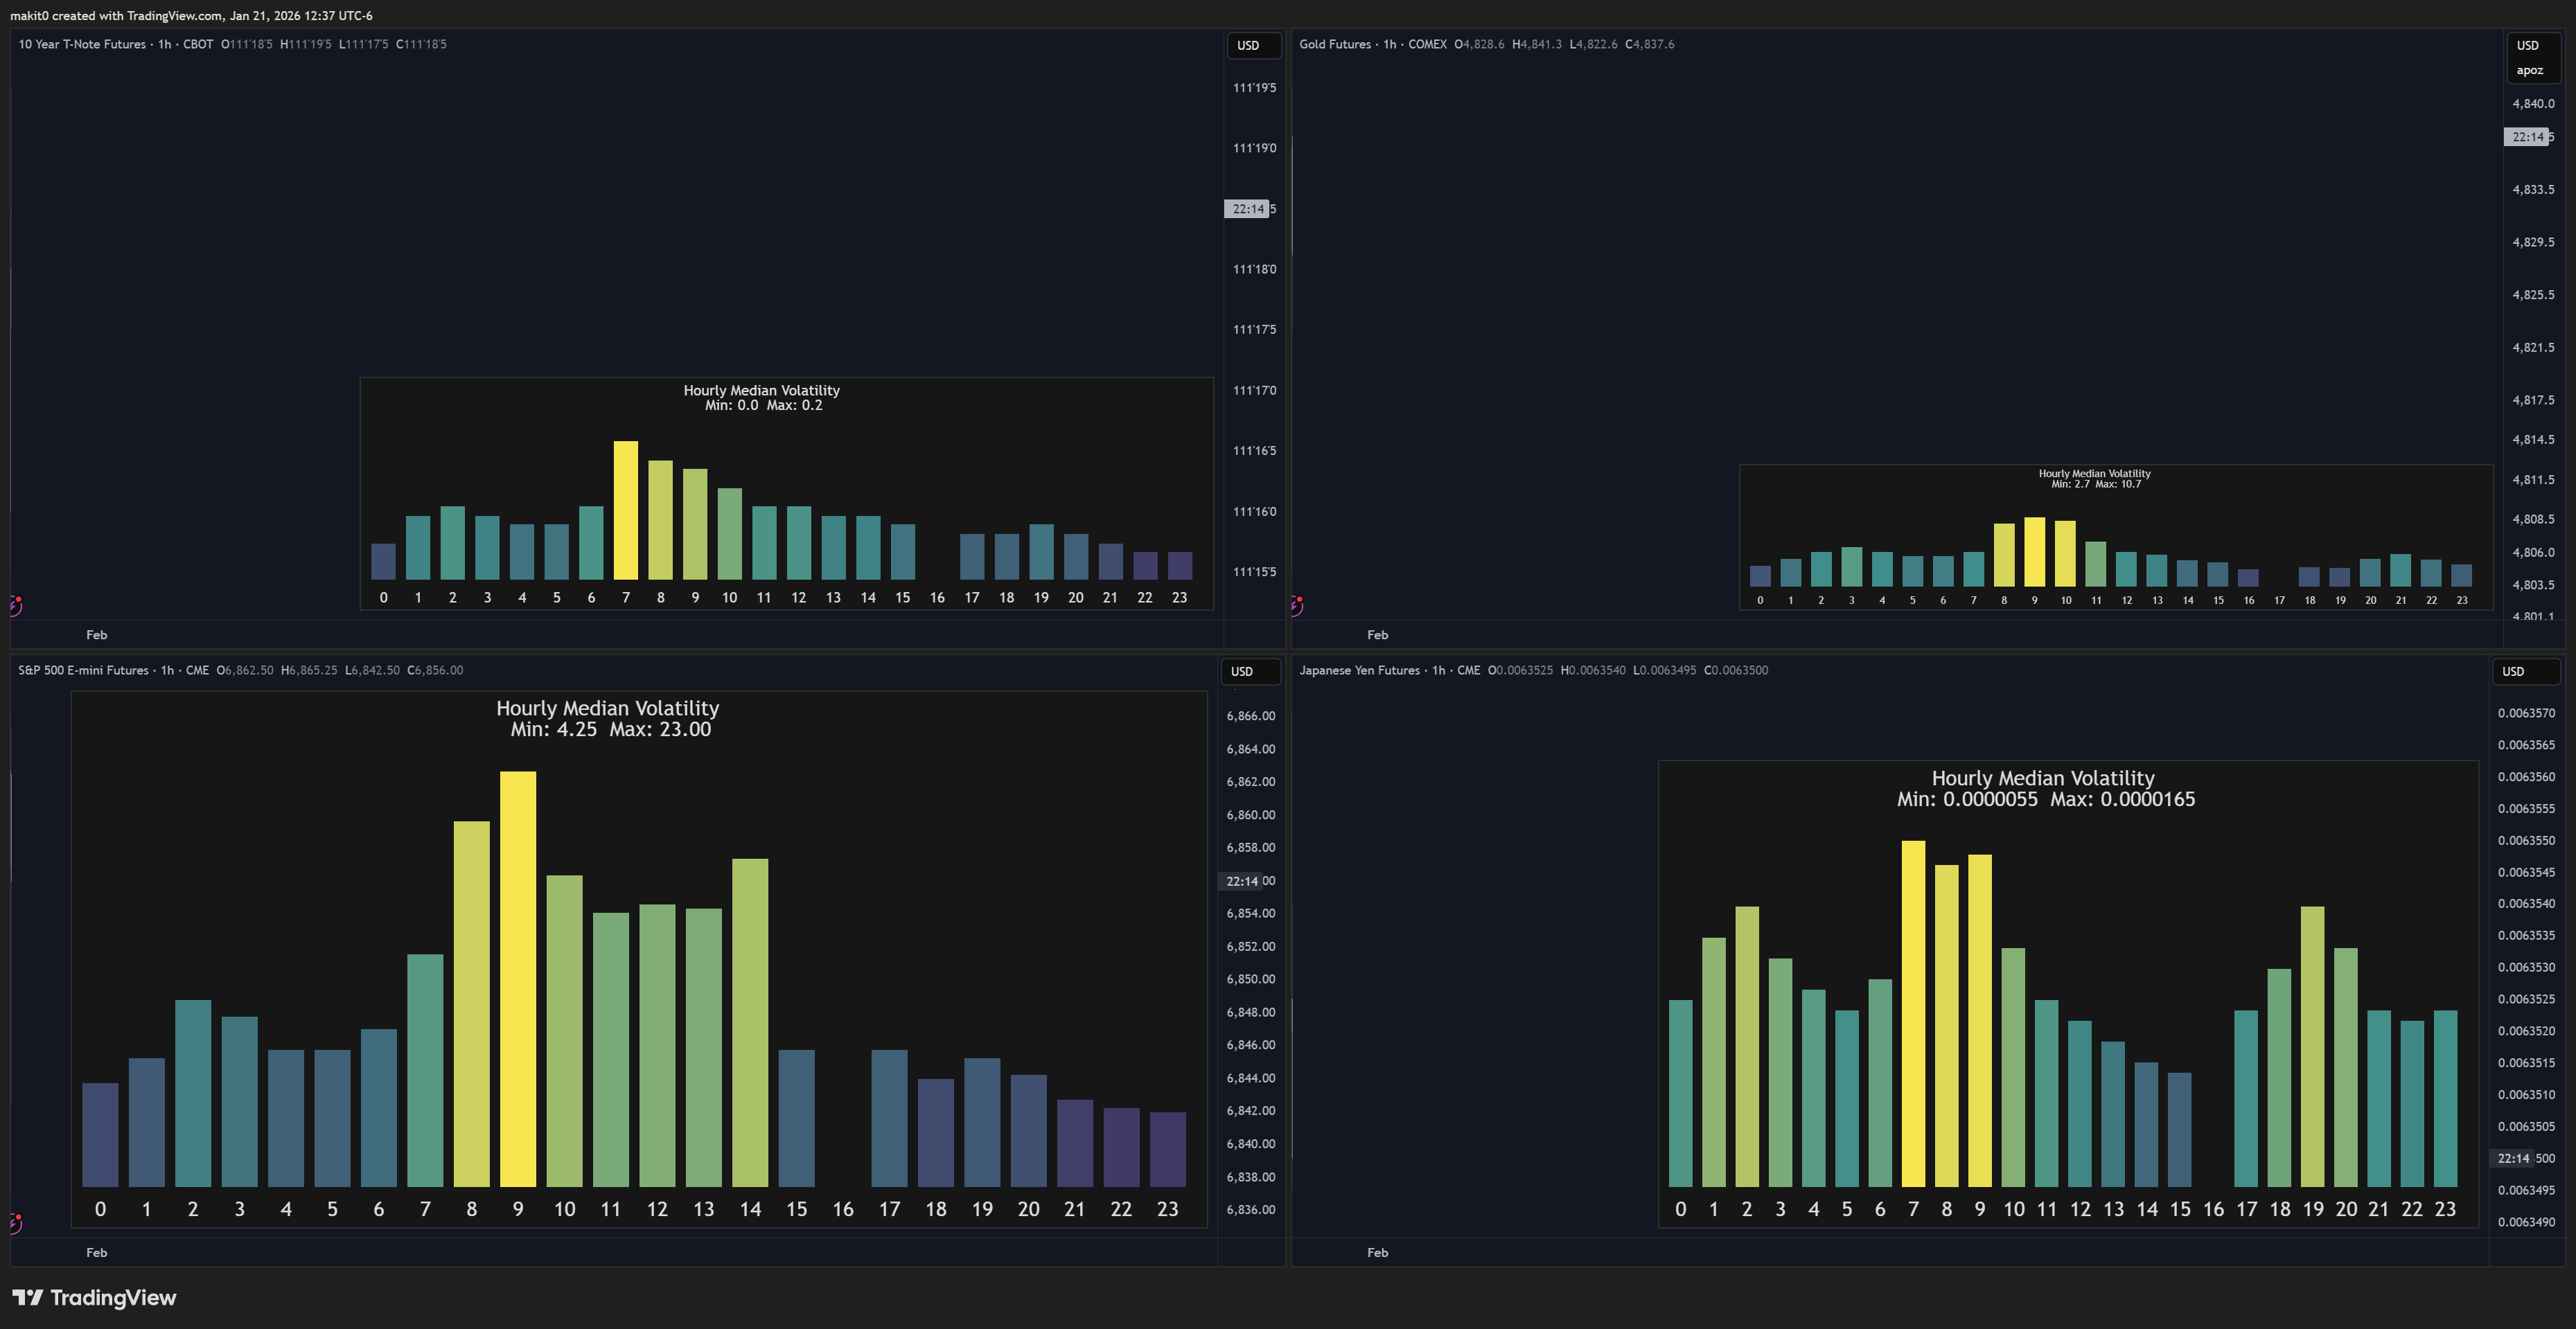Click 'Min: 2.7 Max: 10.7' text in Gold chart
Screen dimensions: 2576x1329
pos(2096,483)
